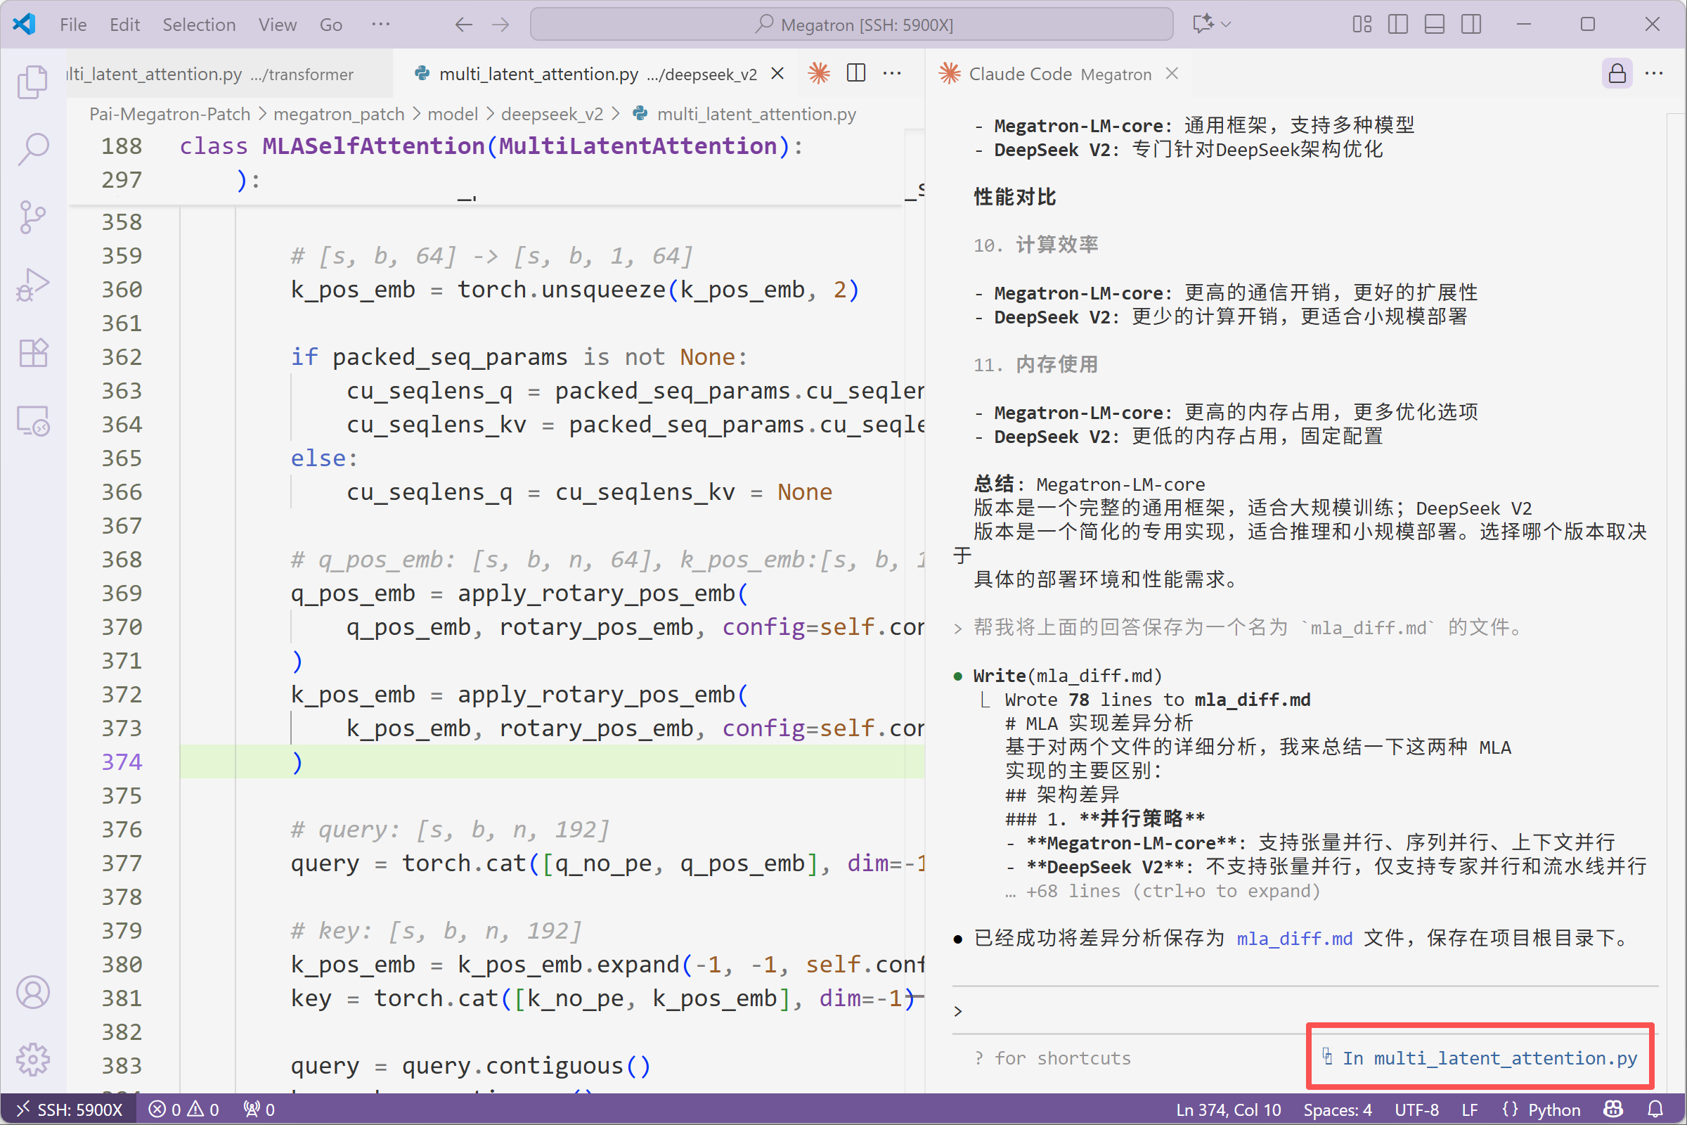The height and width of the screenshot is (1125, 1687).
Task: Open the Go menu
Action: [x=330, y=25]
